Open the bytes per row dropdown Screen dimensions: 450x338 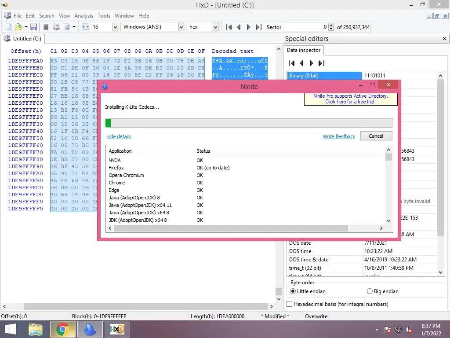(x=115, y=27)
